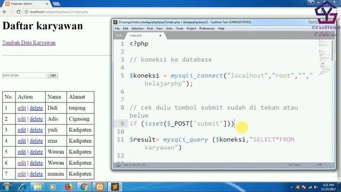Click line number 9 in the gutter

click(x=122, y=124)
